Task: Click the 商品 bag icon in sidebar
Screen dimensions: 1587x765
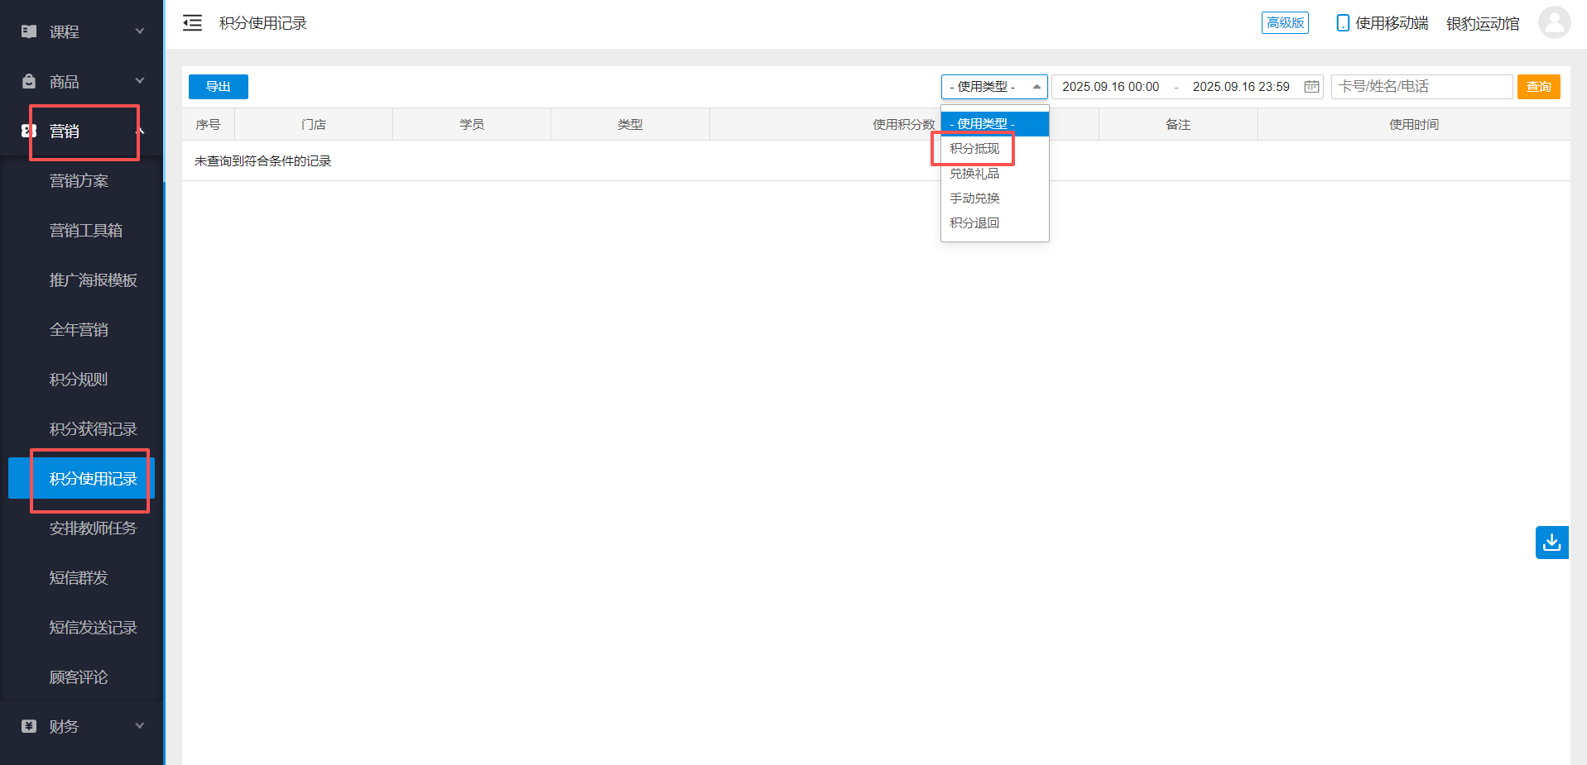Action: pyautogui.click(x=29, y=81)
